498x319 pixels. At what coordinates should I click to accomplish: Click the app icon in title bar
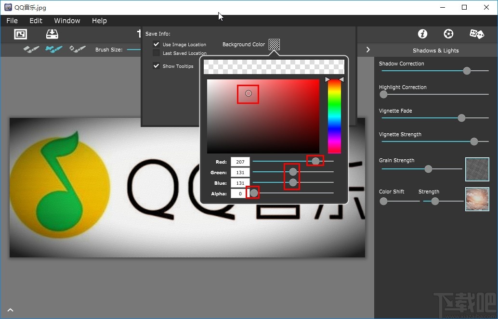[8, 7]
